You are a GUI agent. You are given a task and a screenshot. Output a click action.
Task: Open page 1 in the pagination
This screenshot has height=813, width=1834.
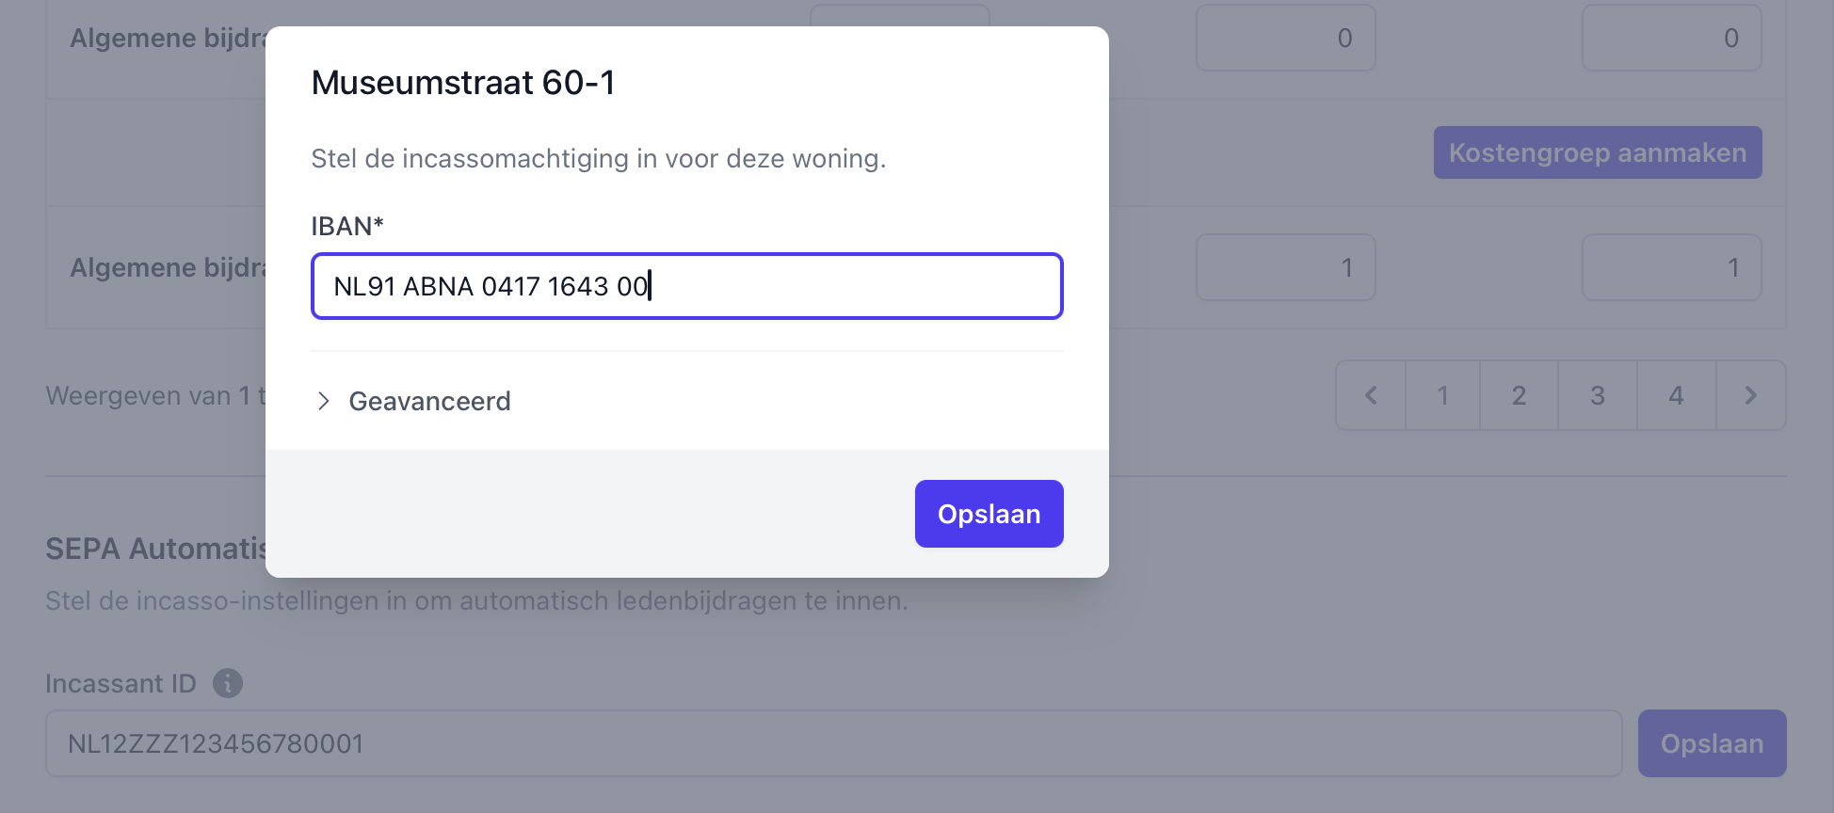pos(1442,395)
